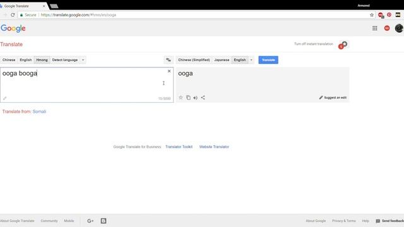This screenshot has height=227, width=404.
Task: Click the Secure site info label
Action: pos(28,15)
